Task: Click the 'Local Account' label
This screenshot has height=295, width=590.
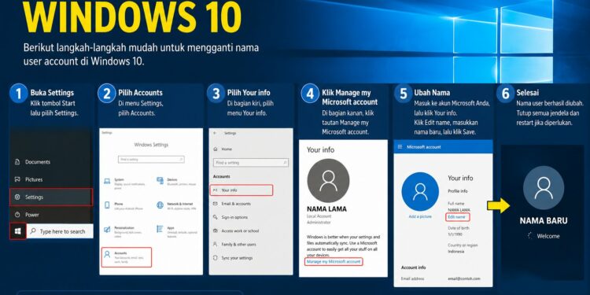Action: (x=319, y=216)
